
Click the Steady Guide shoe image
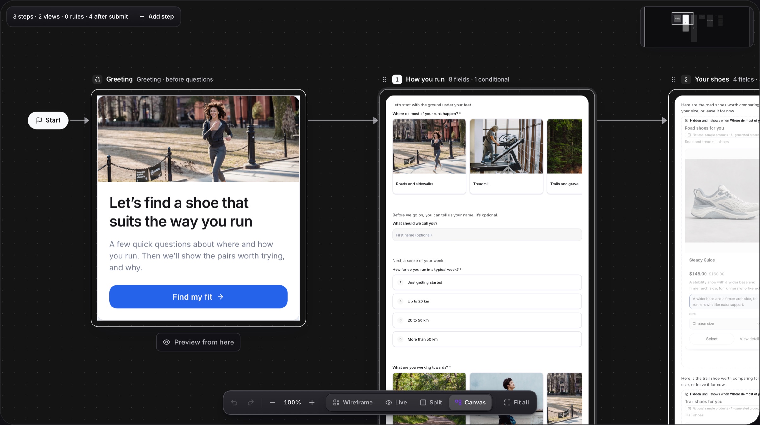point(722,201)
